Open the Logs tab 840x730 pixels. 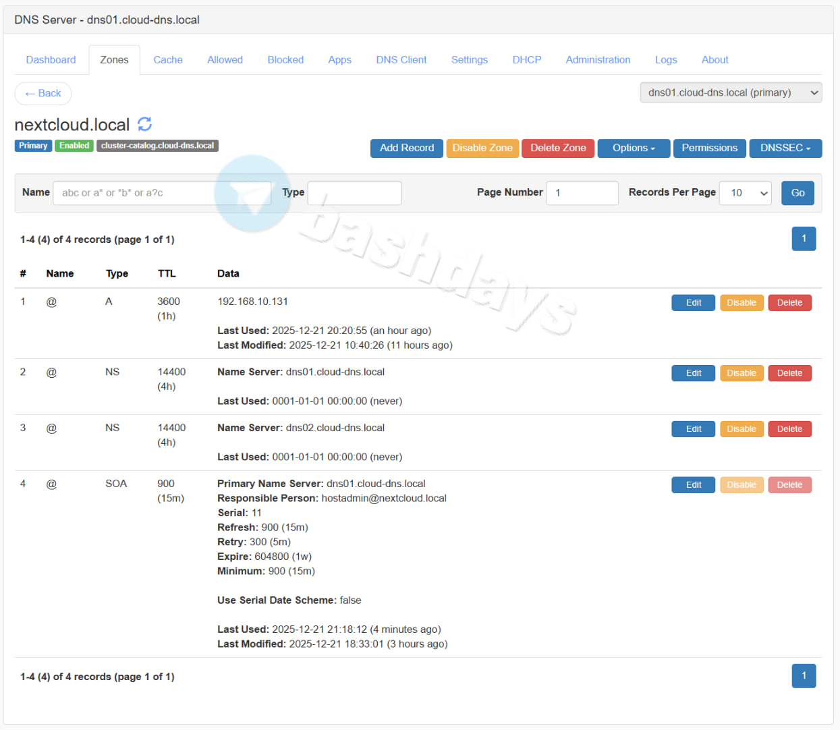(x=665, y=60)
